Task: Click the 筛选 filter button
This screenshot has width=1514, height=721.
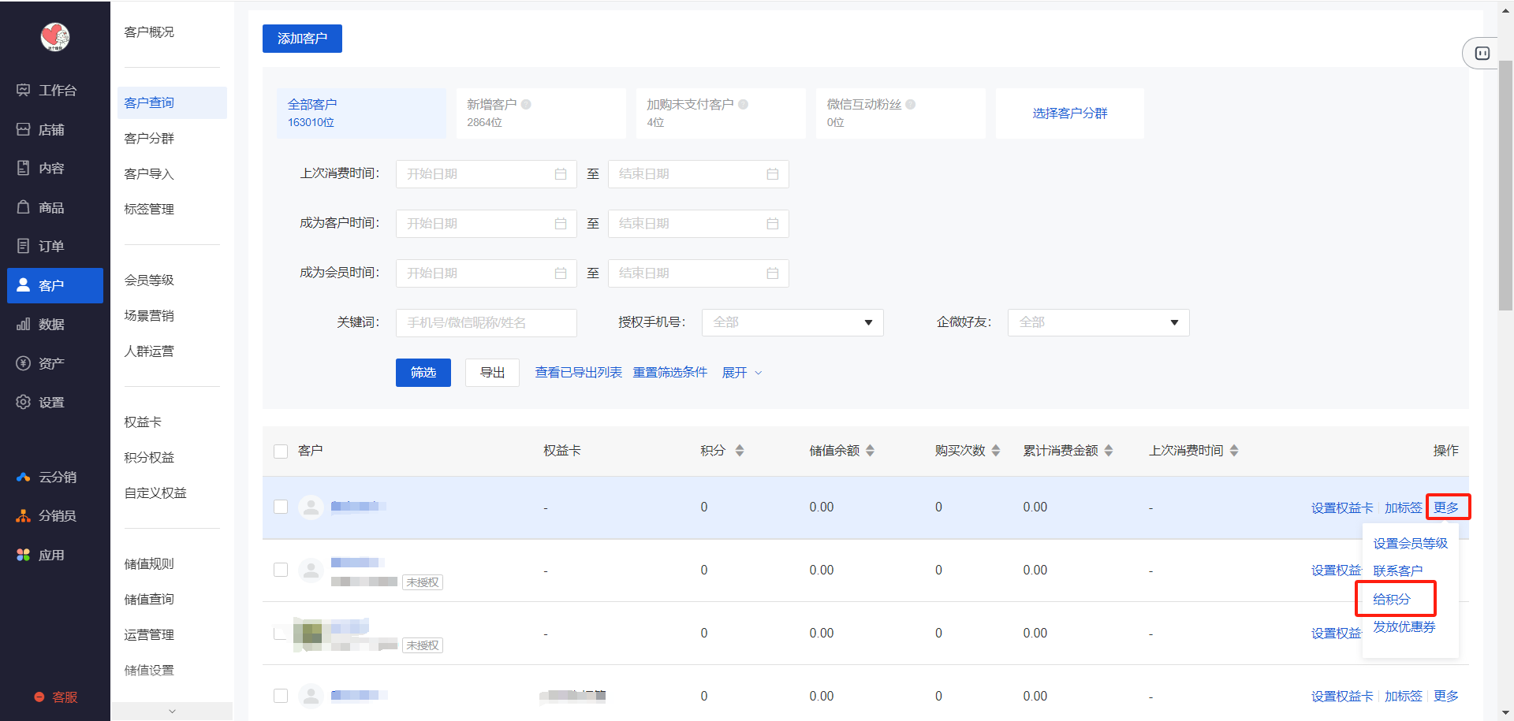Action: pyautogui.click(x=423, y=373)
